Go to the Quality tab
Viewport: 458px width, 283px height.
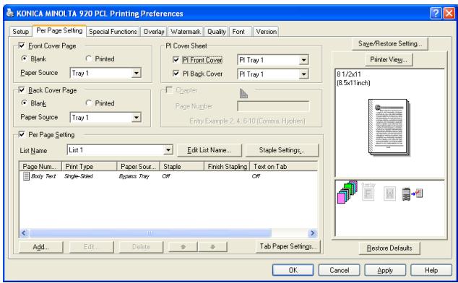pos(217,31)
